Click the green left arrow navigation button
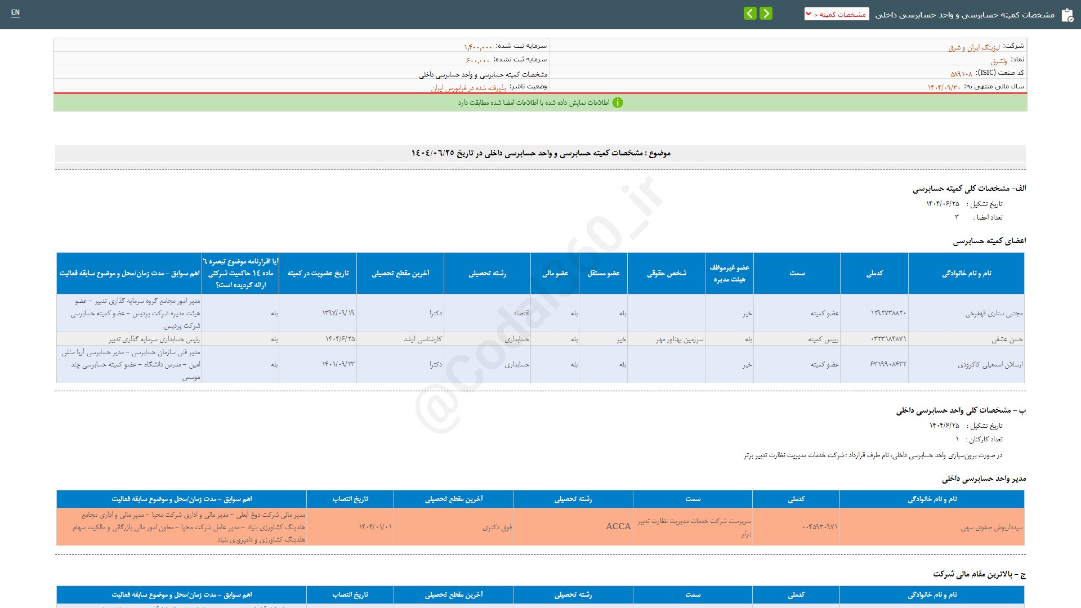Viewport: 1081px width, 608px height. [x=750, y=14]
